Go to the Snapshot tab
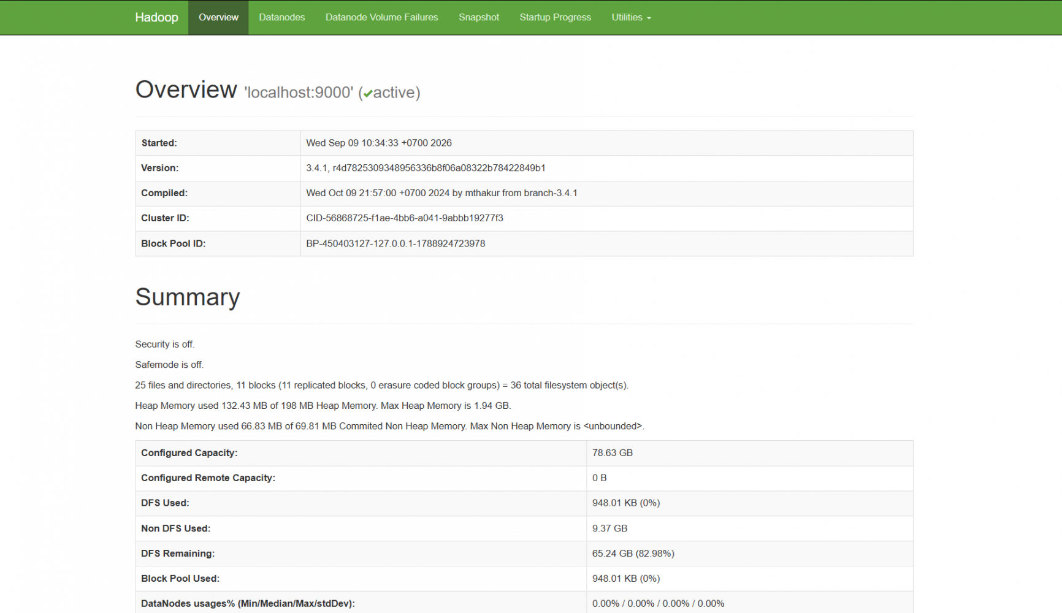 pyautogui.click(x=479, y=17)
